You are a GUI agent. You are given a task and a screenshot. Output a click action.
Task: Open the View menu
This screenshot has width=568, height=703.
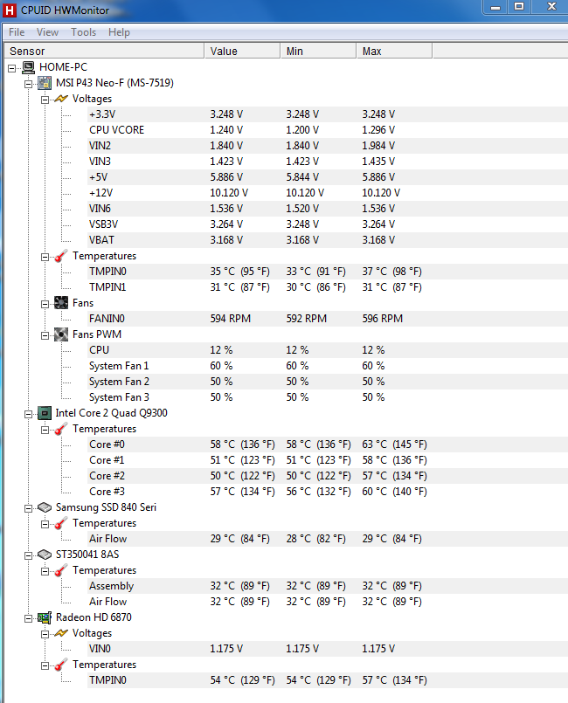click(x=47, y=32)
